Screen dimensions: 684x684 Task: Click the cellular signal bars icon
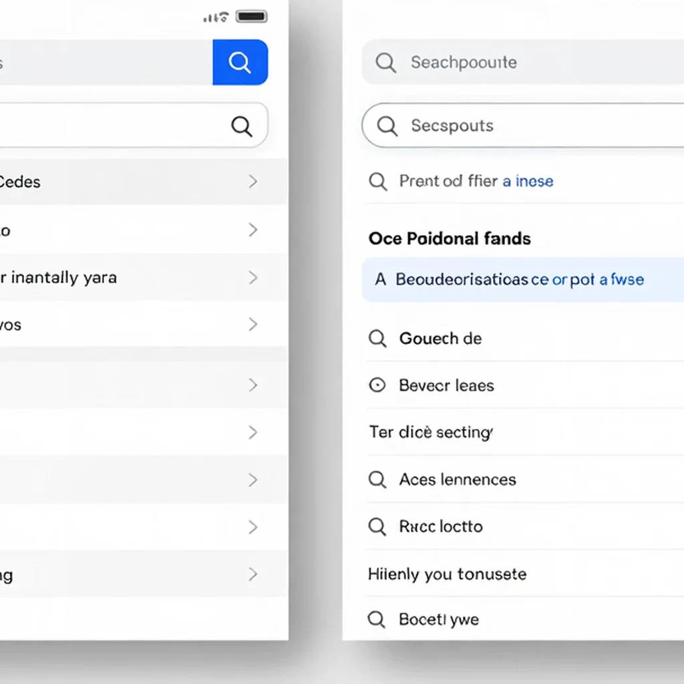[x=210, y=17]
